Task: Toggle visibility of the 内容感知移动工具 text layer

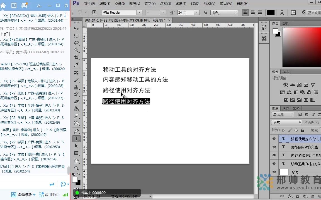Action: click(274, 155)
